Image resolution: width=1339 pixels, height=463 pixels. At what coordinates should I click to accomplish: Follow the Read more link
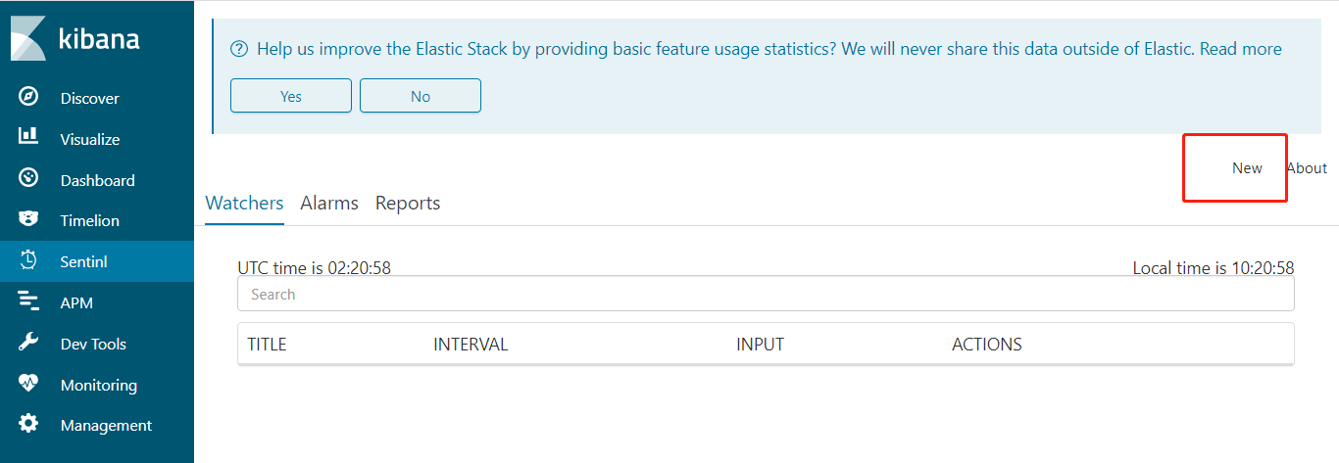point(1240,49)
